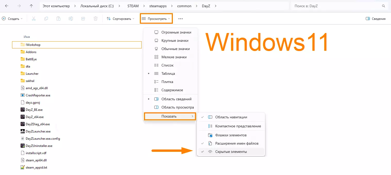This screenshot has width=391, height=175.
Task: Select Обычные значки view option
Action: pos(171,49)
